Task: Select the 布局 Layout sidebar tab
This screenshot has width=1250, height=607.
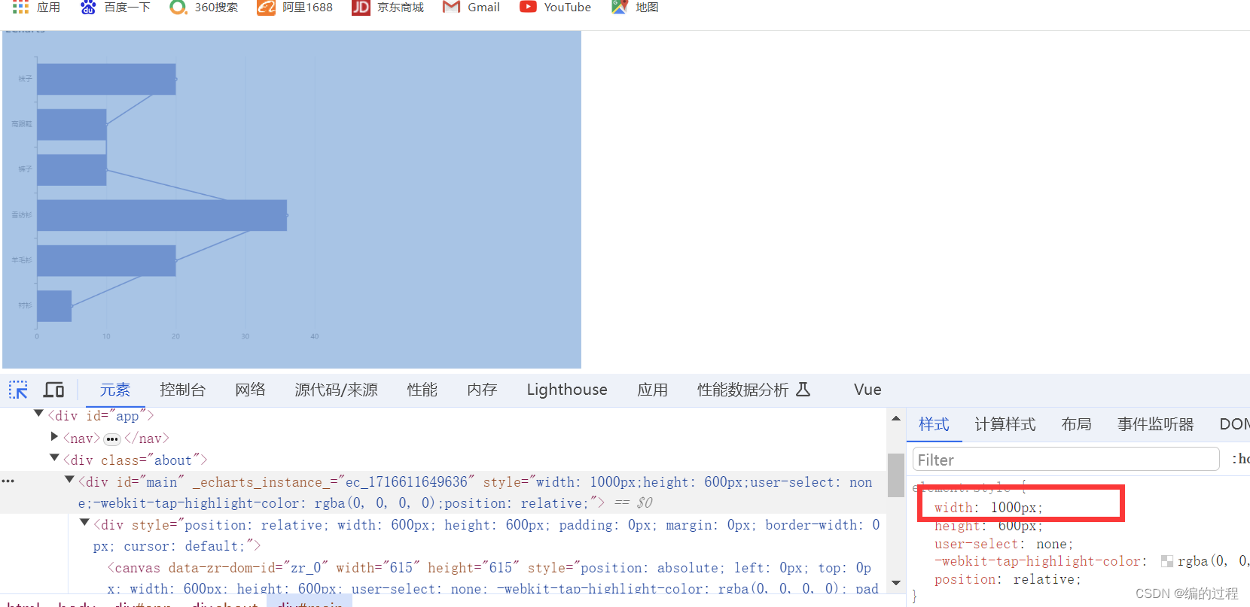Action: (1076, 424)
